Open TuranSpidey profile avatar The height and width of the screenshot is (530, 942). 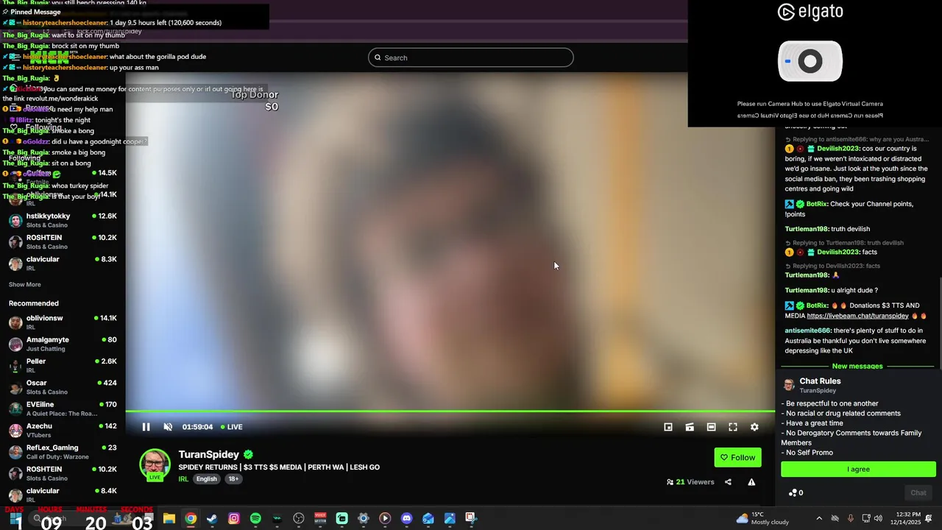pos(155,464)
